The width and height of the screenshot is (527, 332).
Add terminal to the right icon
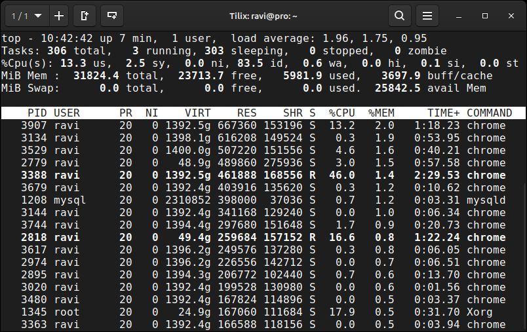click(x=85, y=16)
